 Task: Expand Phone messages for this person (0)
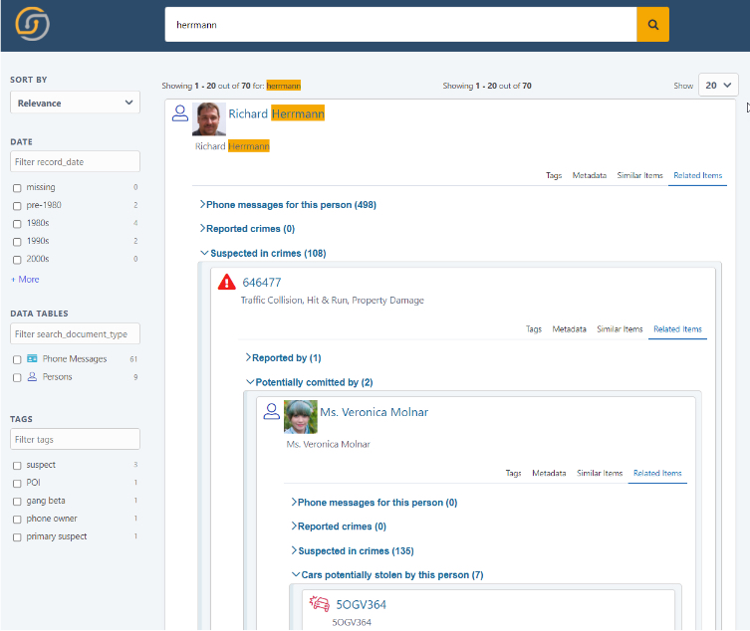(x=375, y=503)
